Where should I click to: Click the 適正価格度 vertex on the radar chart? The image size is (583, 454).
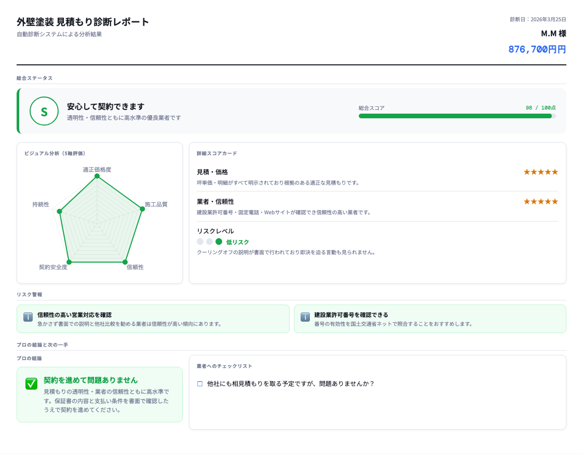(x=97, y=176)
